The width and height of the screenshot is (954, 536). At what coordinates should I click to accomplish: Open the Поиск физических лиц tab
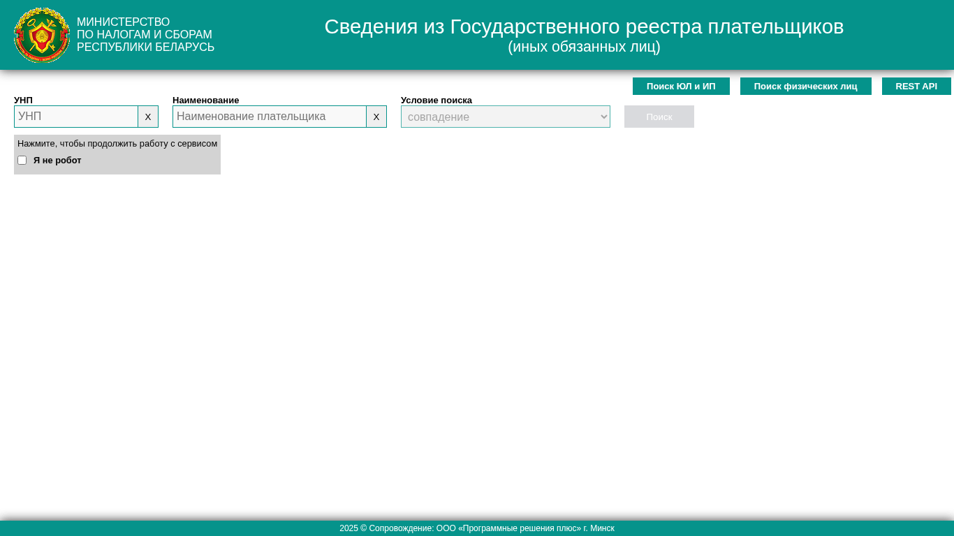(805, 87)
